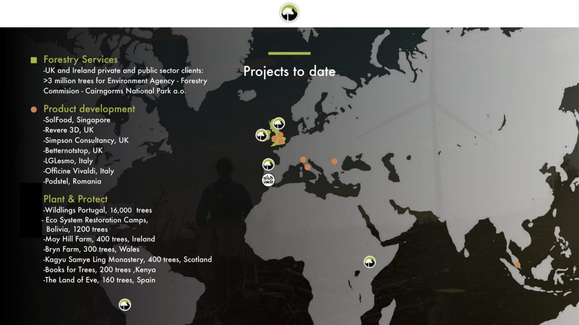This screenshot has height=325, width=579.
Task: Click the tree marker over Spain
Action: [x=268, y=164]
